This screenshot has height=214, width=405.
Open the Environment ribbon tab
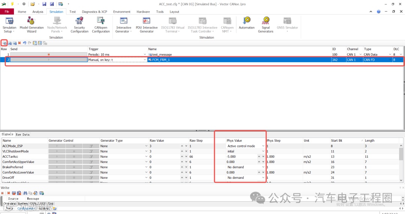(x=121, y=12)
